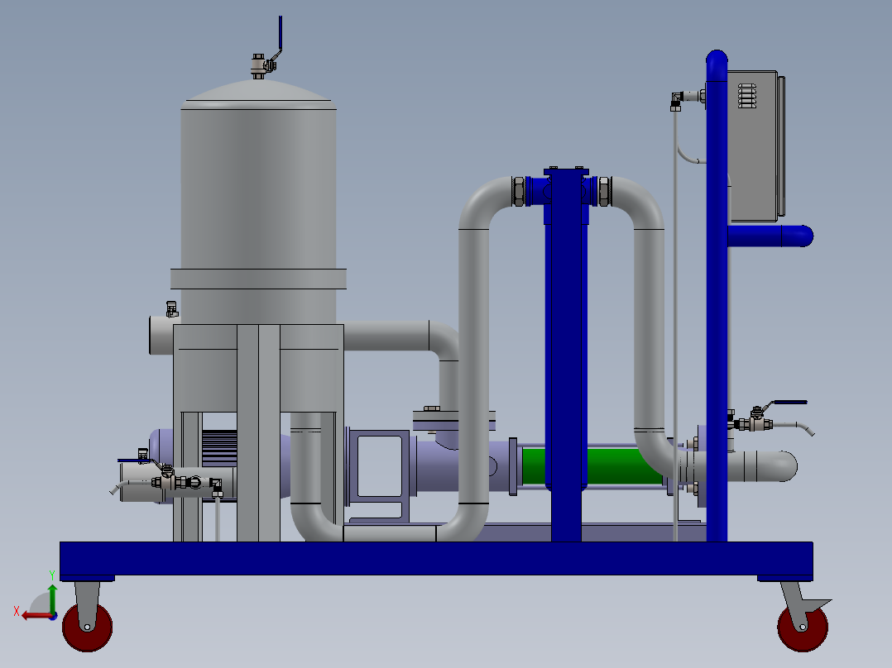Click the green Y axis arrow of the triad
The image size is (892, 668).
pyautogui.click(x=52, y=598)
